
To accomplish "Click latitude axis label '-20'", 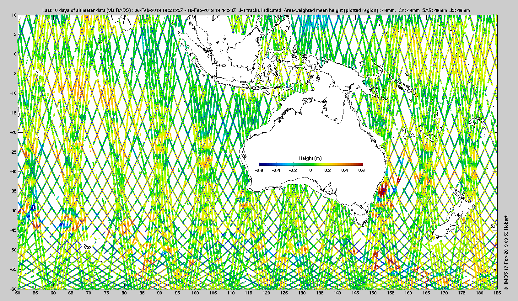I will click(x=13, y=132).
